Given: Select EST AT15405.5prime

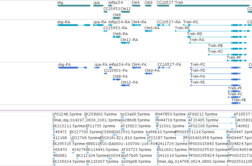Looking at the screenshot, I should [x=210, y=123].
